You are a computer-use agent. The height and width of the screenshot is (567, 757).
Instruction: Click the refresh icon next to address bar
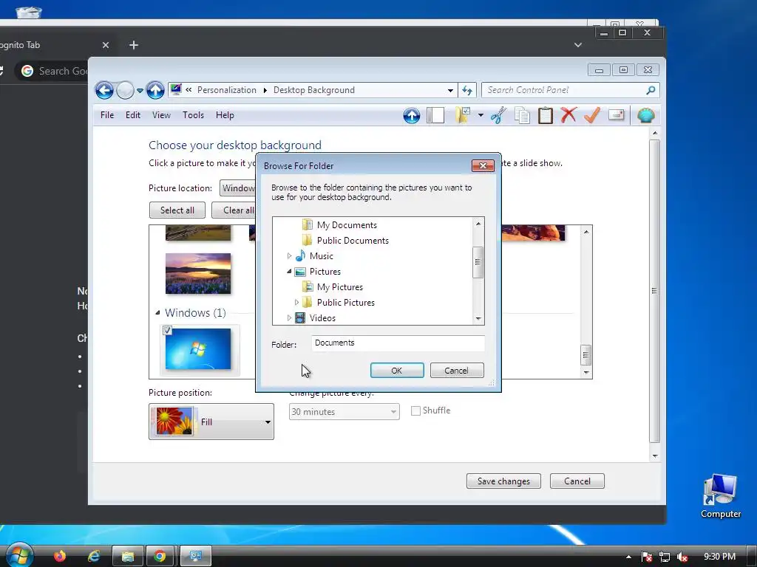(467, 90)
